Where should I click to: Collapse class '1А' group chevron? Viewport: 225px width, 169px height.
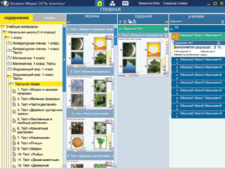pos(171,29)
